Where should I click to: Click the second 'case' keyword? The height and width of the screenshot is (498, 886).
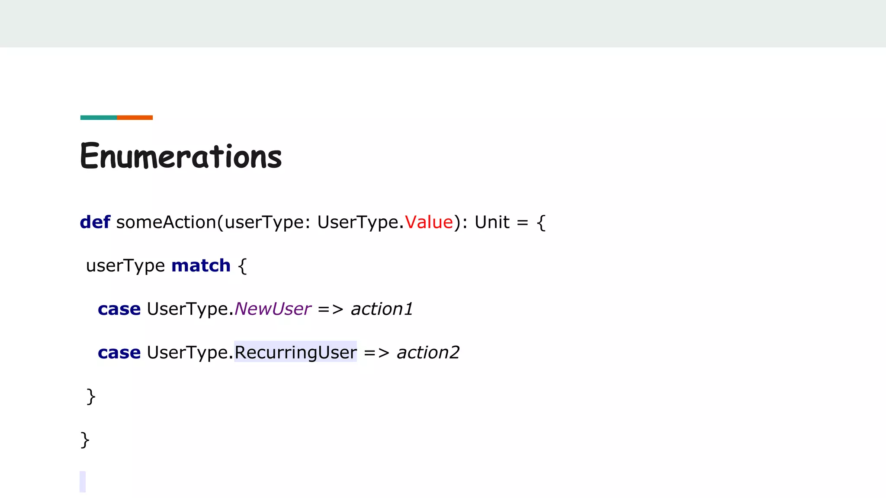pos(119,353)
